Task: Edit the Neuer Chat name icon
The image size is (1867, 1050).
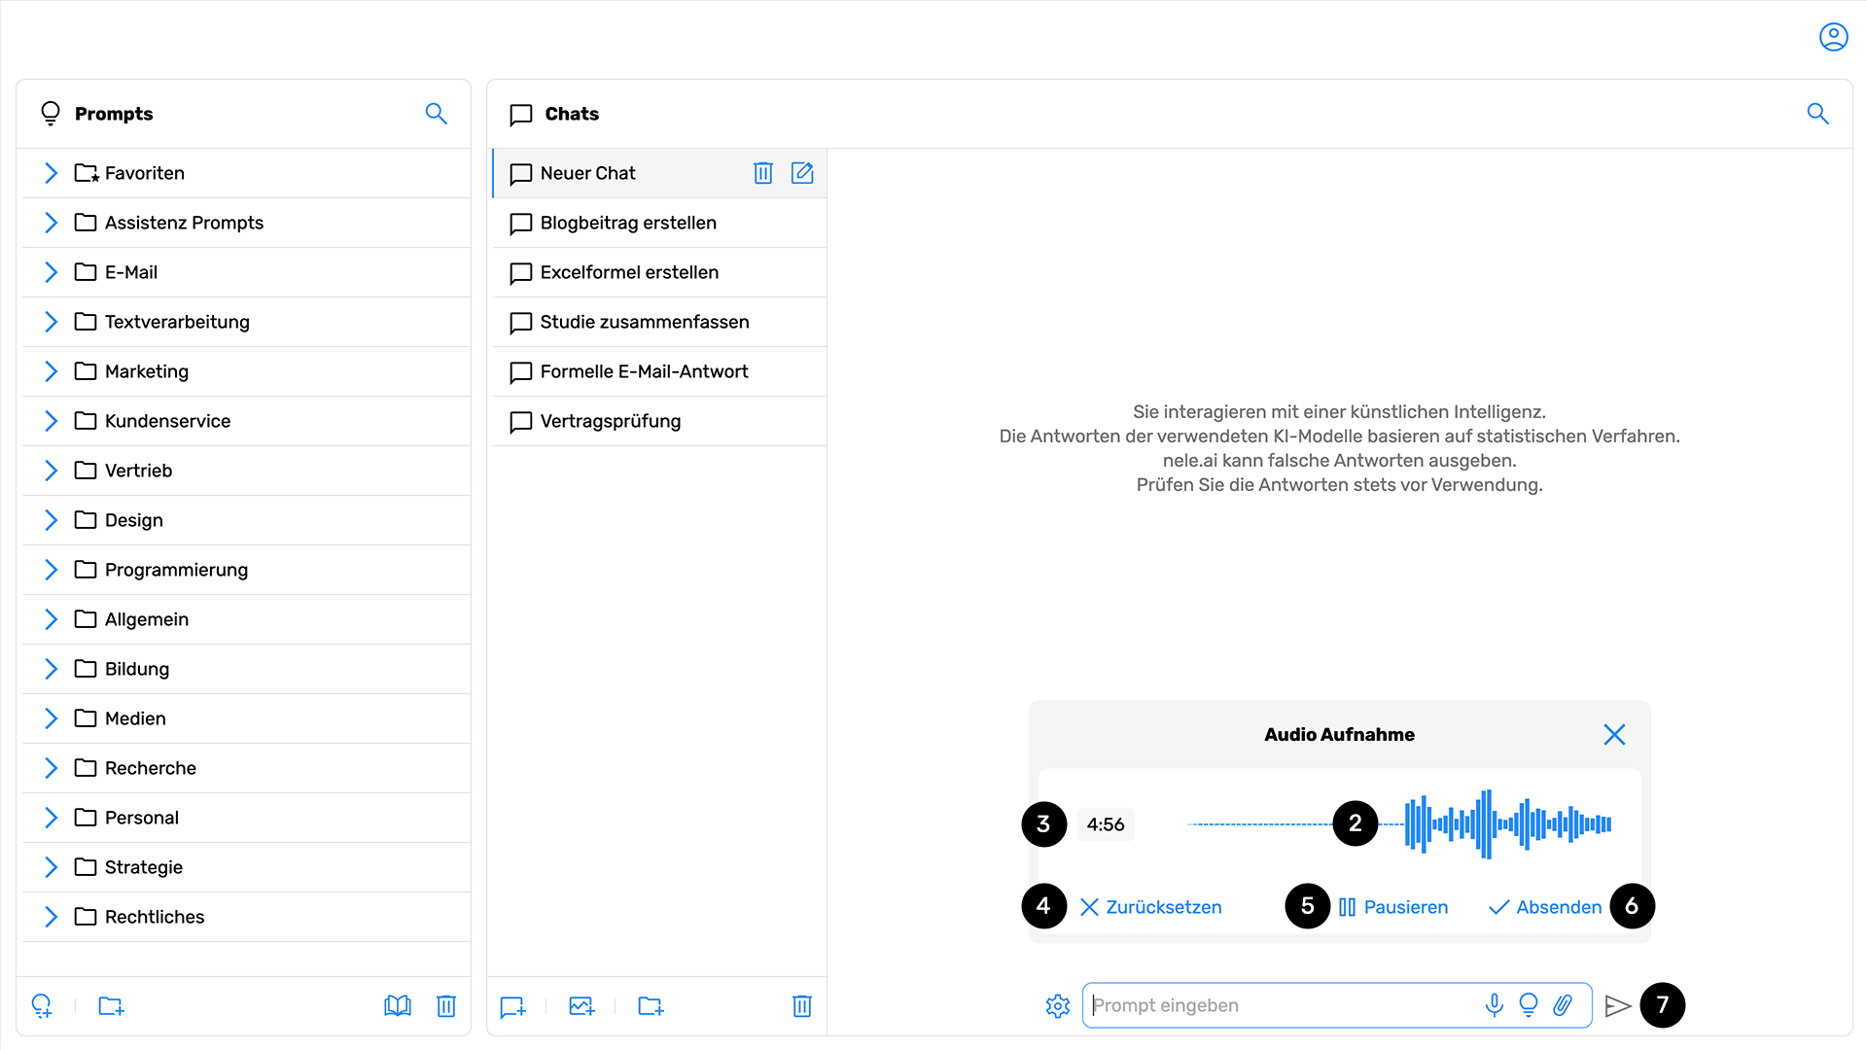Action: point(802,173)
